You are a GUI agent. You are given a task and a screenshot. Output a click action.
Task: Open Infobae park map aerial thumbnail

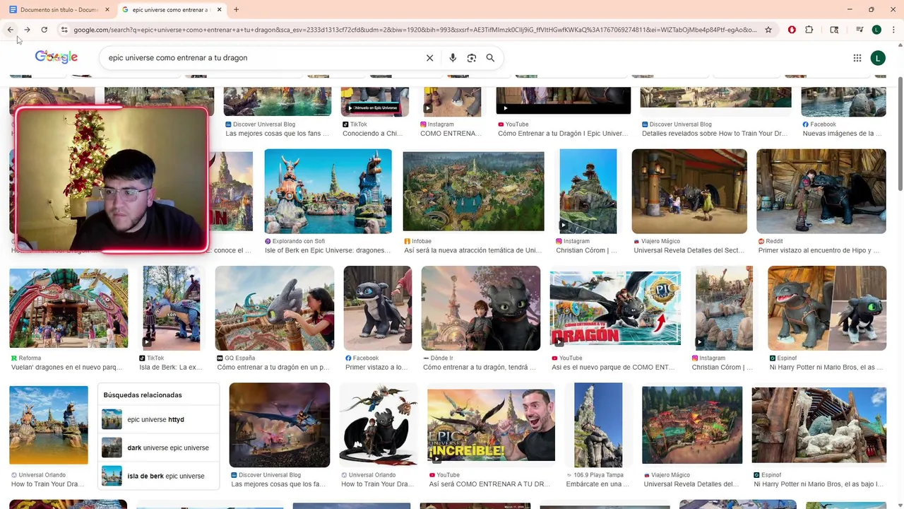[473, 191]
